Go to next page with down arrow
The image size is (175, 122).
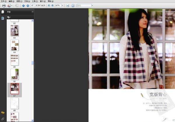pyautogui.click(x=28, y=6)
